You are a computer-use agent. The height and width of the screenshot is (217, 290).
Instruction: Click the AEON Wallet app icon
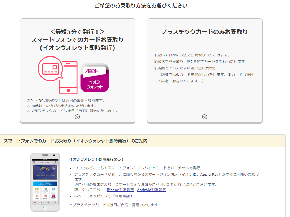pyautogui.click(x=95, y=78)
